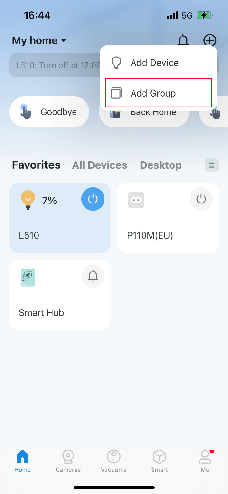Image resolution: width=228 pixels, height=494 pixels.
Task: Toggle the L510 power button
Action: (93, 199)
